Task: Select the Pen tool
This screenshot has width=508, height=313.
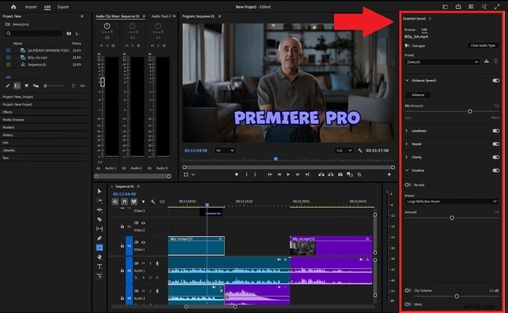Action: click(x=100, y=238)
